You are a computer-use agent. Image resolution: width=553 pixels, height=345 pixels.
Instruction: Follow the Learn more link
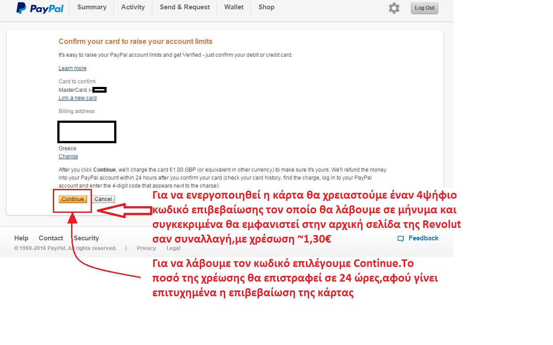pos(72,68)
